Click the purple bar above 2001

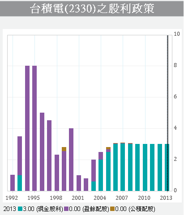click(x=79, y=183)
